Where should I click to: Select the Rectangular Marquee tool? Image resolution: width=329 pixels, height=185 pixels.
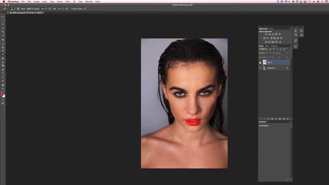coord(3,21)
